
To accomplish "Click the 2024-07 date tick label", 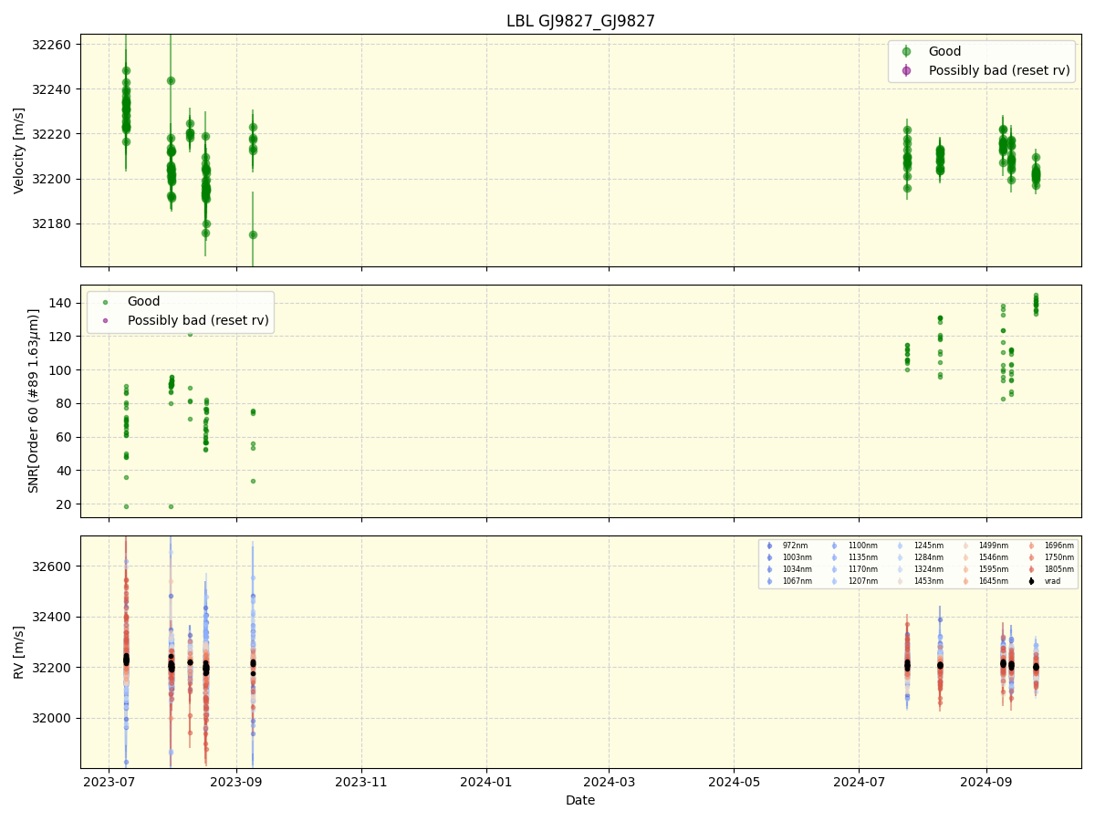I will click(860, 782).
